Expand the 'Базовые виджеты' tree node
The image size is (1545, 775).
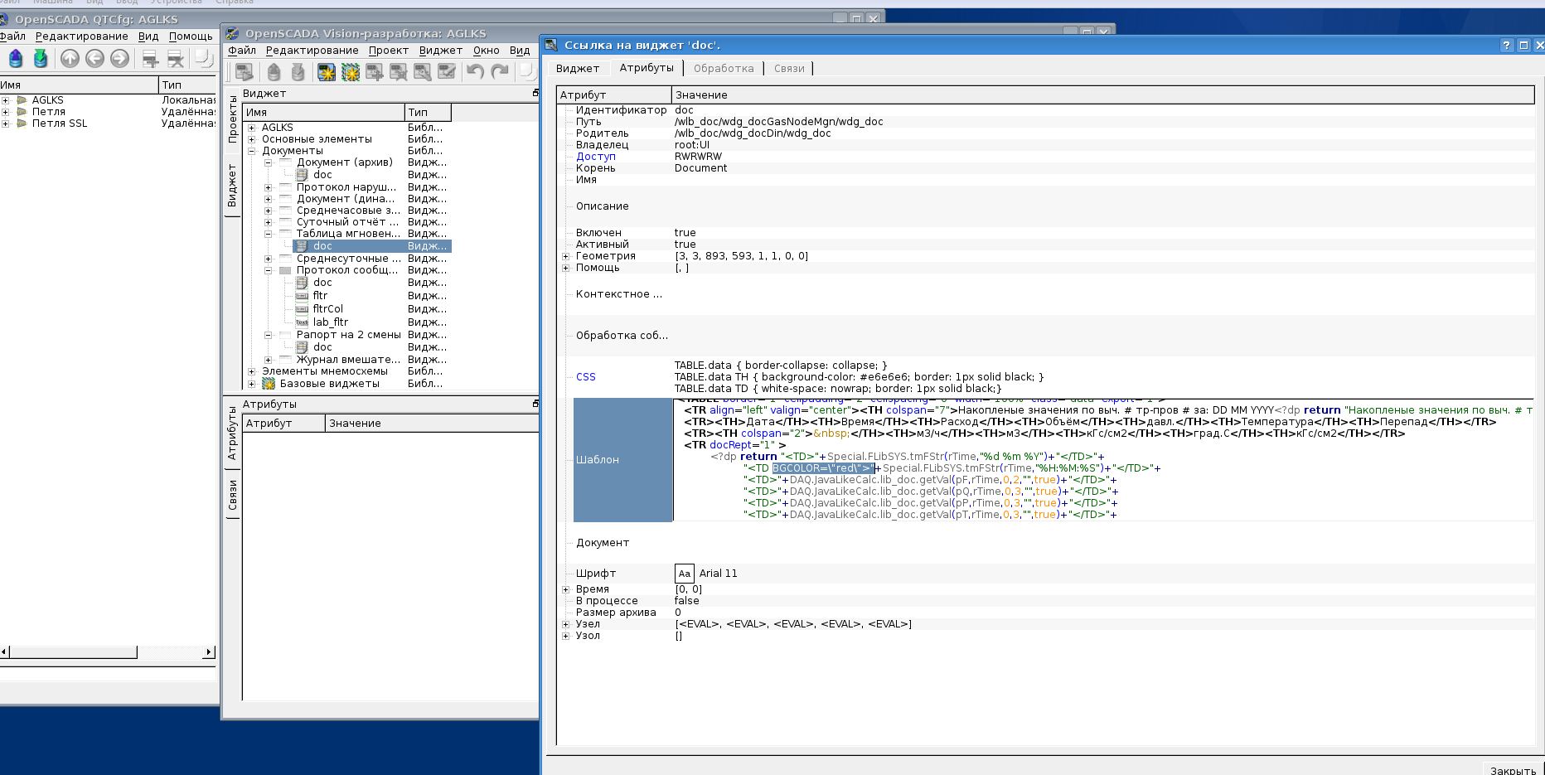(x=252, y=384)
